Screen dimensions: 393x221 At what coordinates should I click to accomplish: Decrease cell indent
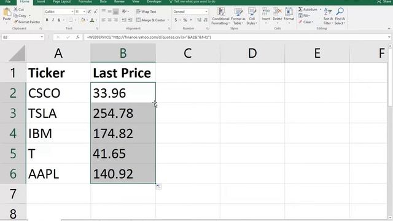click(x=124, y=20)
